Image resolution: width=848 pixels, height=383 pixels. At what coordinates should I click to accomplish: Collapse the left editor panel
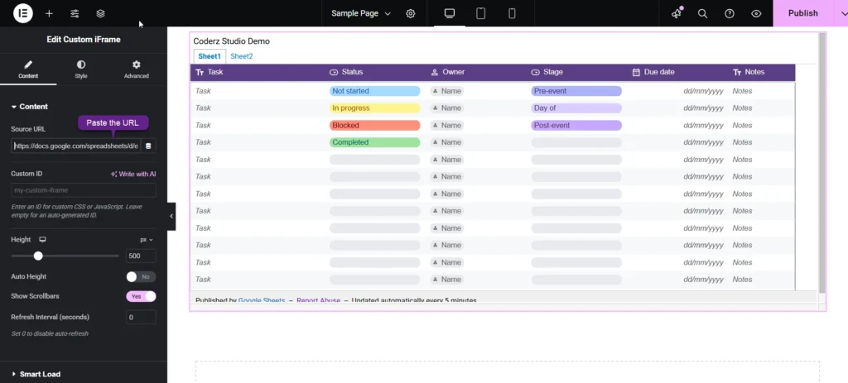tap(171, 216)
